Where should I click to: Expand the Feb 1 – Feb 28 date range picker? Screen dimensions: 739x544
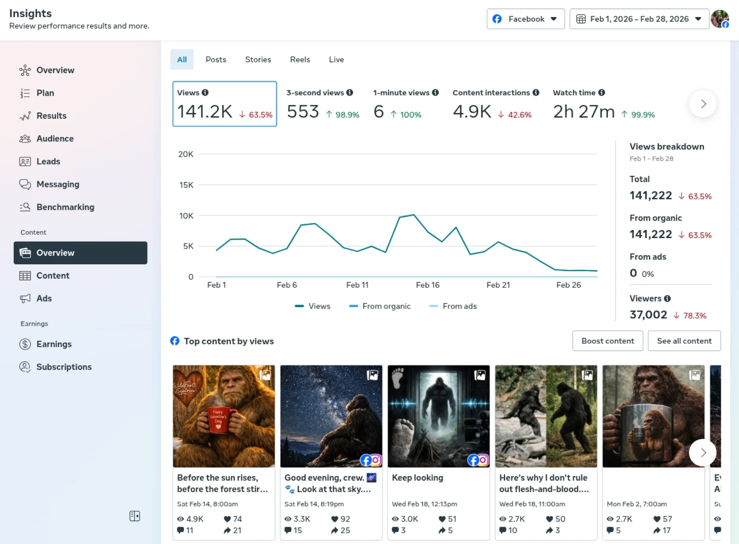(x=639, y=19)
